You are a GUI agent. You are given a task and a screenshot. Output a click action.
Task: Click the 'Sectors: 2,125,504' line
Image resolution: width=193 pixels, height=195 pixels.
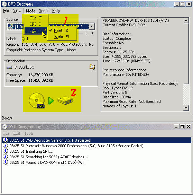pyautogui.click(x=119, y=52)
